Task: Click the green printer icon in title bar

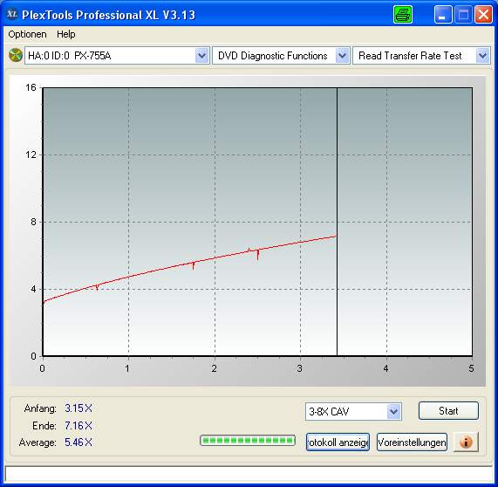Action: pos(403,15)
